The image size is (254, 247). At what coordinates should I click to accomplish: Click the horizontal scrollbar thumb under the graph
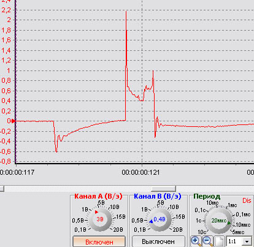click(x=163, y=189)
